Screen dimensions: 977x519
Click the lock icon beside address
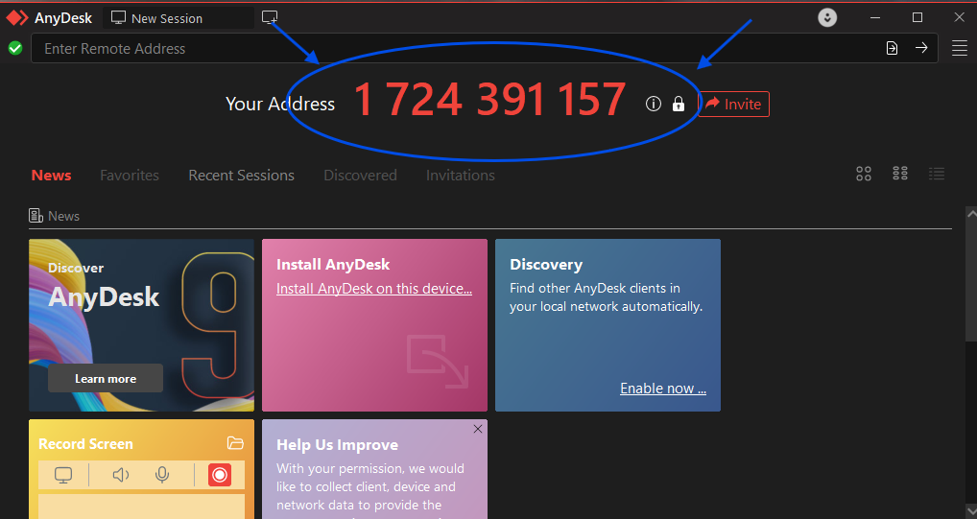[x=679, y=104]
